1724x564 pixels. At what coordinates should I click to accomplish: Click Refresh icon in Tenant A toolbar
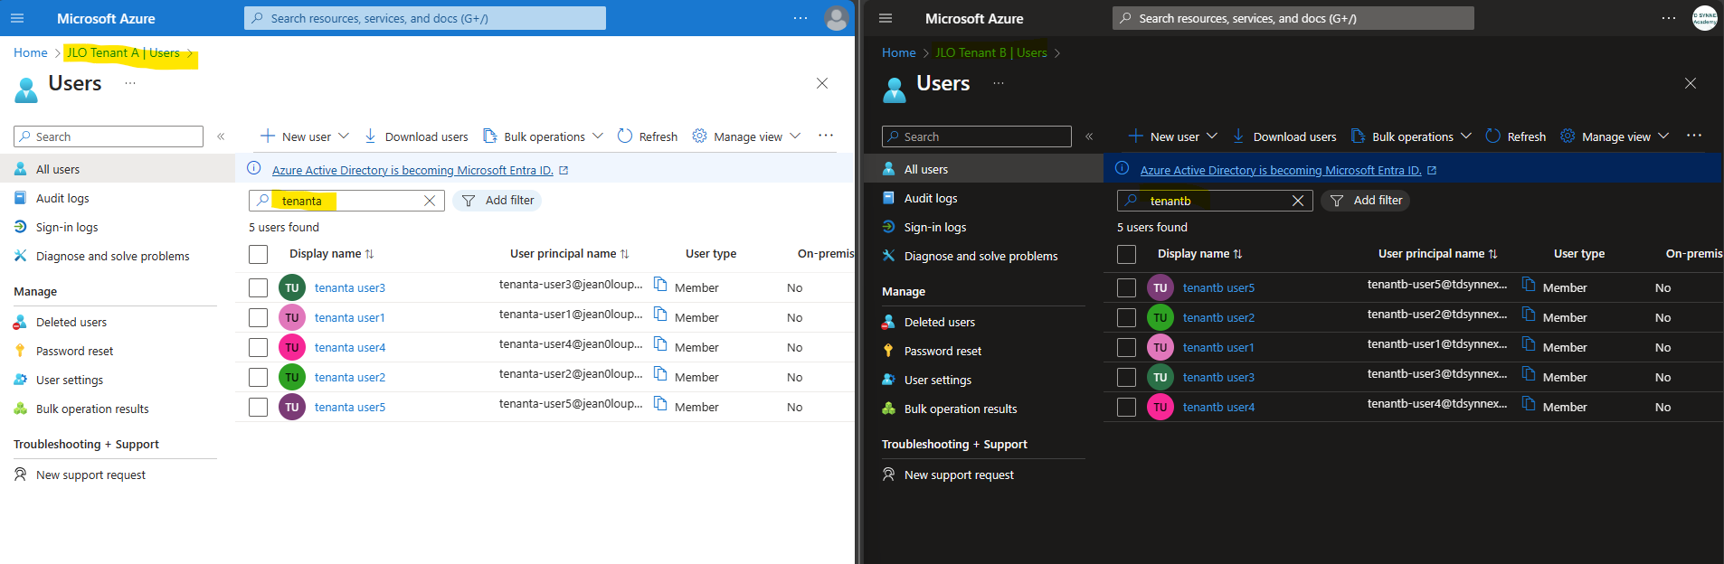pyautogui.click(x=625, y=136)
